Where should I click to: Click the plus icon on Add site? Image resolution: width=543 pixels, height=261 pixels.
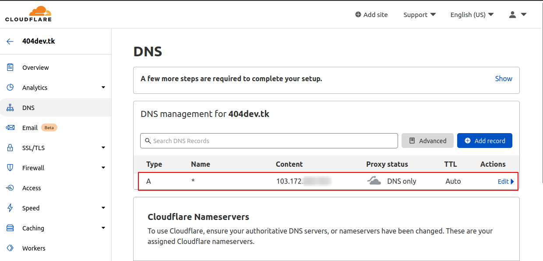358,14
